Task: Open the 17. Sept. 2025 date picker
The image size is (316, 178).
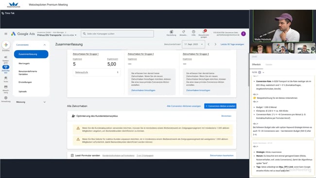Action: point(193,44)
